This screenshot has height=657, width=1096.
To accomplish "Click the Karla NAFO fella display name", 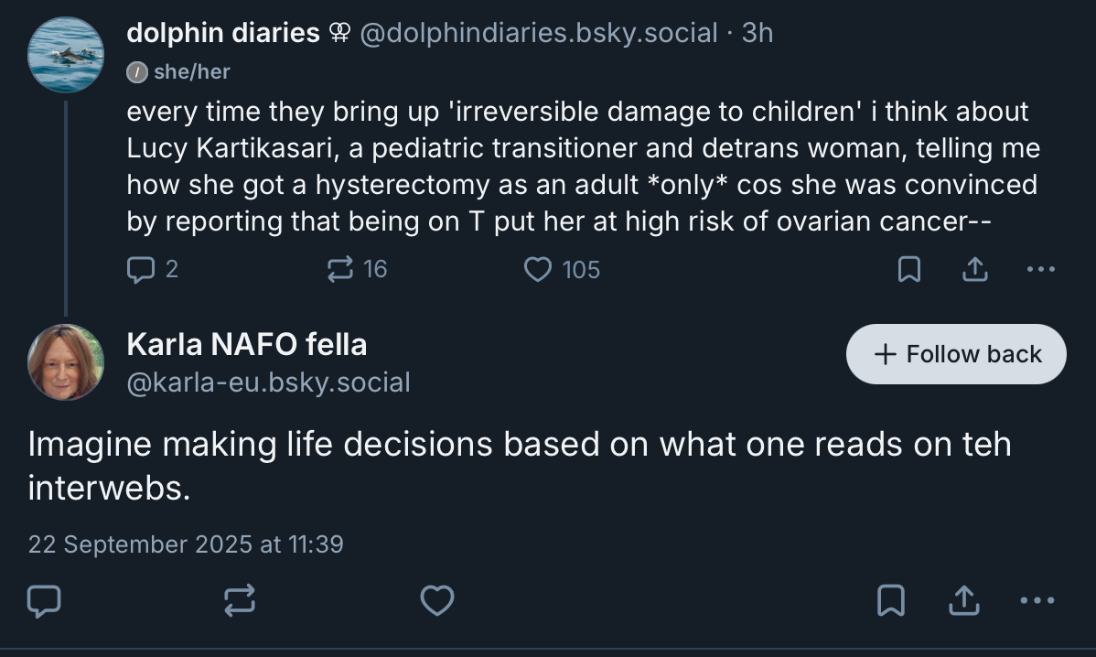I will pyautogui.click(x=246, y=344).
